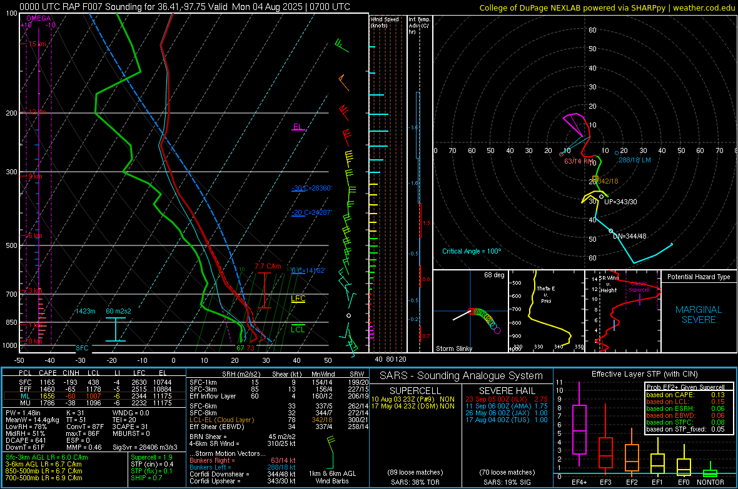This screenshot has width=738, height=489.
Task: Click the 10 Aug 03 23Z supercell analogue
Action: pos(413,399)
